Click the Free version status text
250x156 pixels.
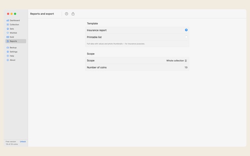(11, 142)
